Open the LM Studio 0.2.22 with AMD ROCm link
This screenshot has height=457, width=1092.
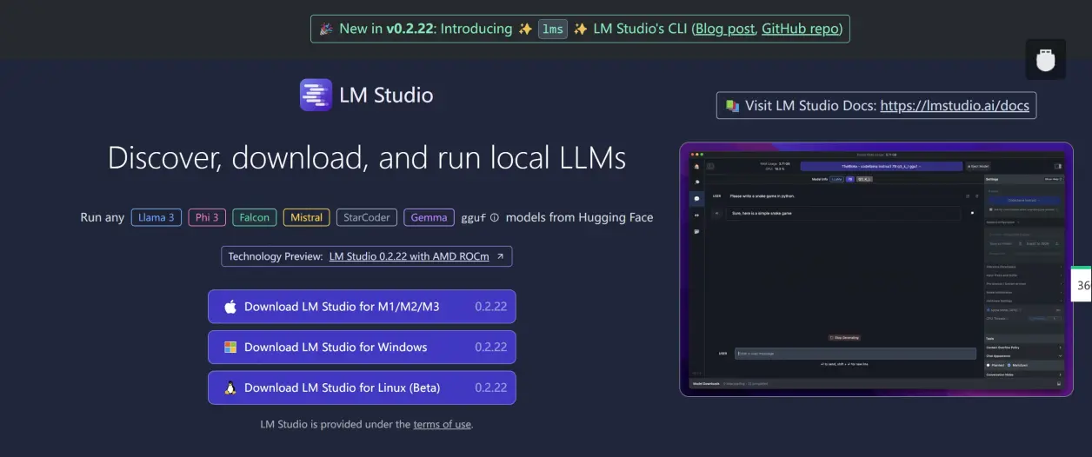coord(409,256)
